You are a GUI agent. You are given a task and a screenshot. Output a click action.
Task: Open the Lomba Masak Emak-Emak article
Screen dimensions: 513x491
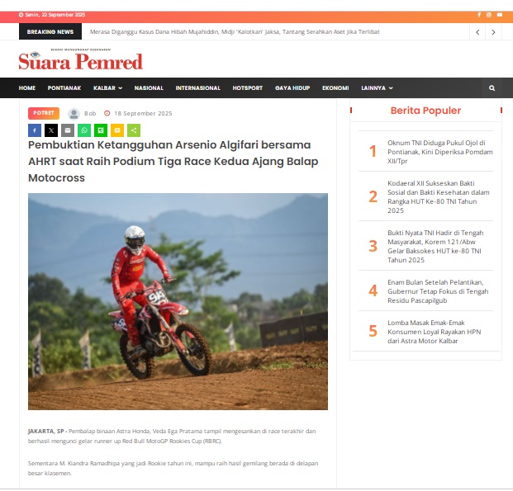[x=435, y=332]
